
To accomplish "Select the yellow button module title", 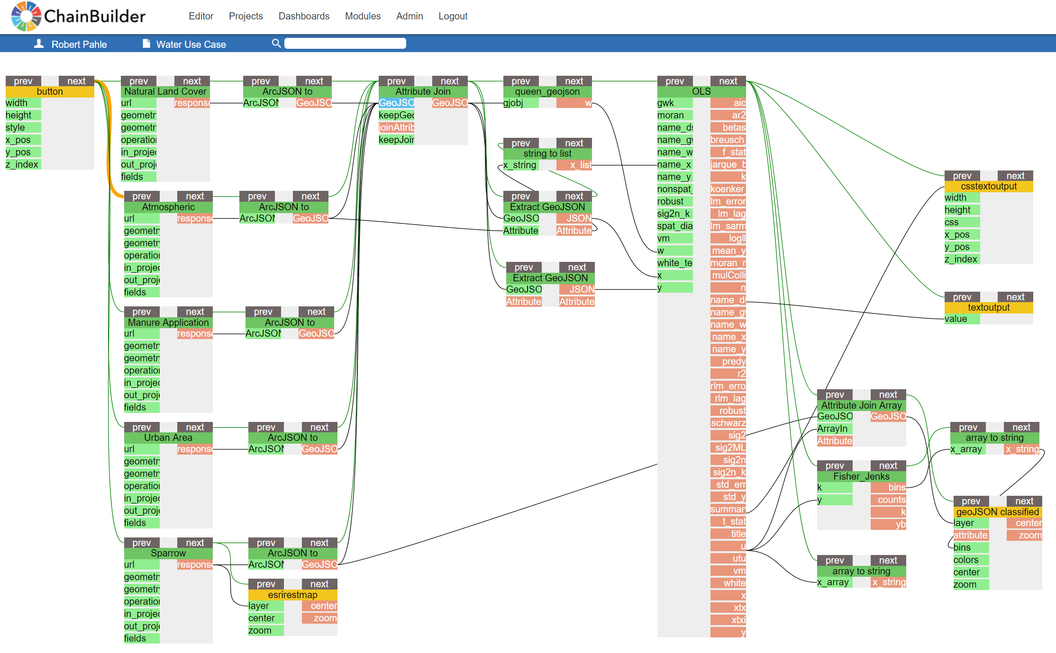I will pyautogui.click(x=50, y=92).
